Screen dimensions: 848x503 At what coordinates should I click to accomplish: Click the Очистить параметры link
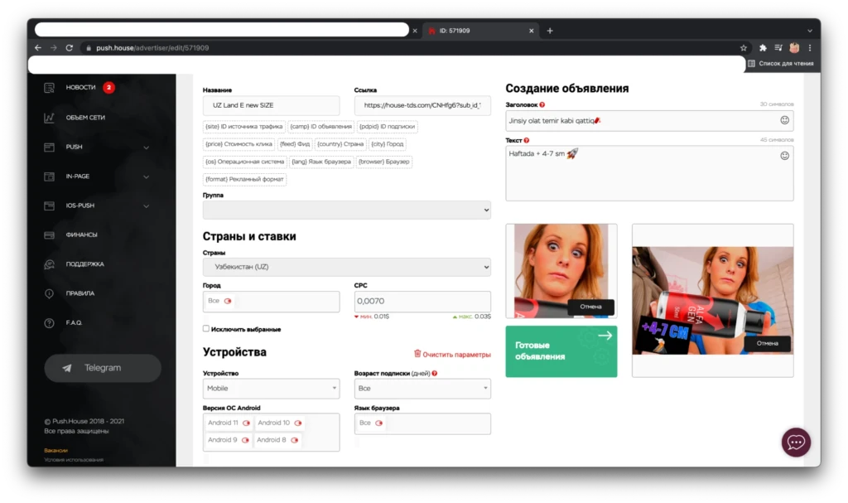(x=452, y=354)
